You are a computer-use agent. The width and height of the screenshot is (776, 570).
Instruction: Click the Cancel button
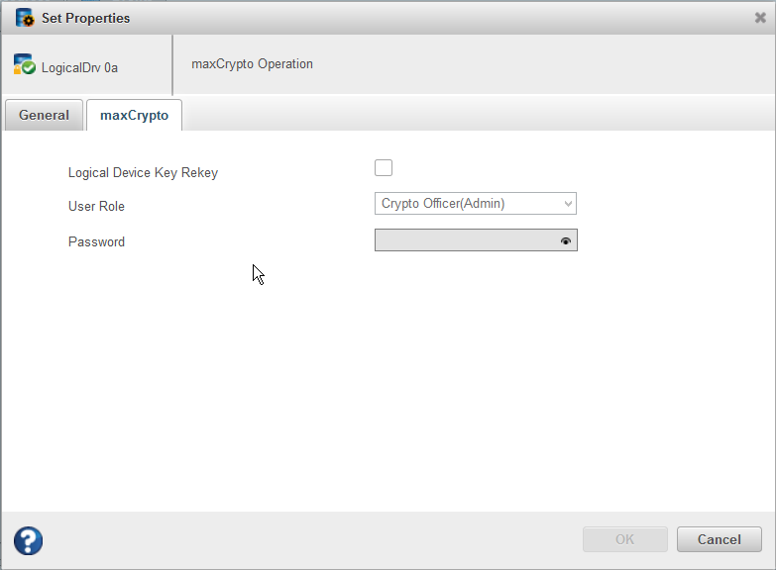tap(719, 539)
